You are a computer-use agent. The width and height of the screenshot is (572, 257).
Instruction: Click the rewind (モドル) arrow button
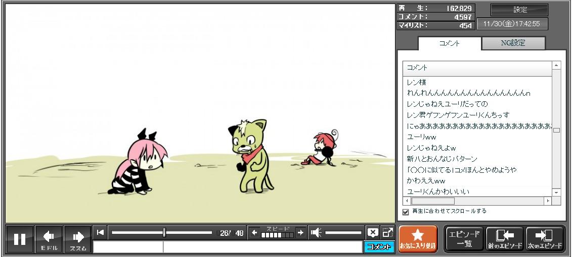[x=49, y=239]
